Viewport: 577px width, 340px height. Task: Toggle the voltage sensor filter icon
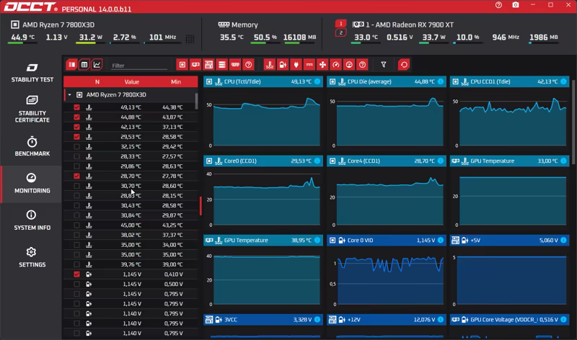283,65
